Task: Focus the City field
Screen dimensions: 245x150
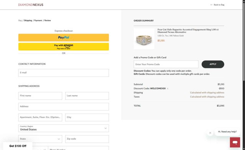Action: click(87, 117)
